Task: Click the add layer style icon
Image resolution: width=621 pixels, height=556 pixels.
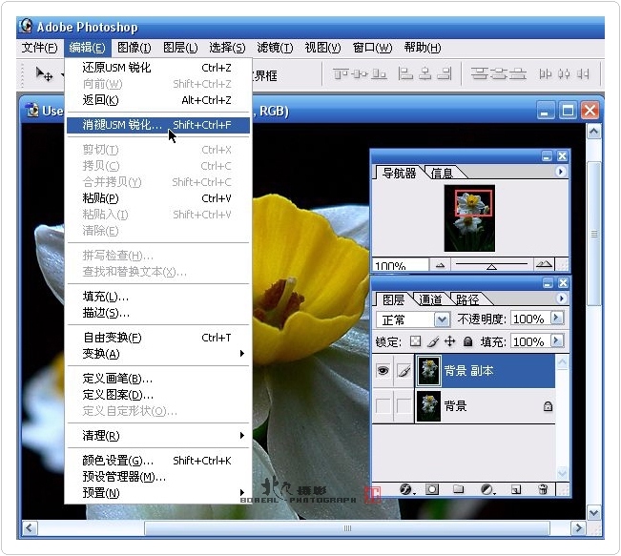Action: pyautogui.click(x=406, y=489)
